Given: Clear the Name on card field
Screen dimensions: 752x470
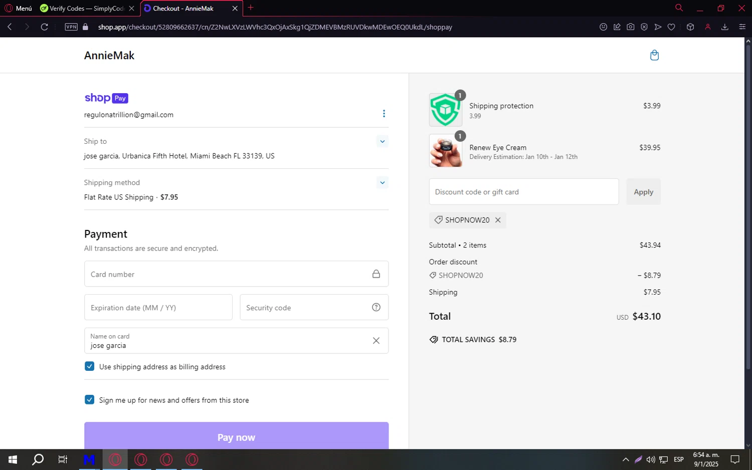Looking at the screenshot, I should [x=376, y=341].
